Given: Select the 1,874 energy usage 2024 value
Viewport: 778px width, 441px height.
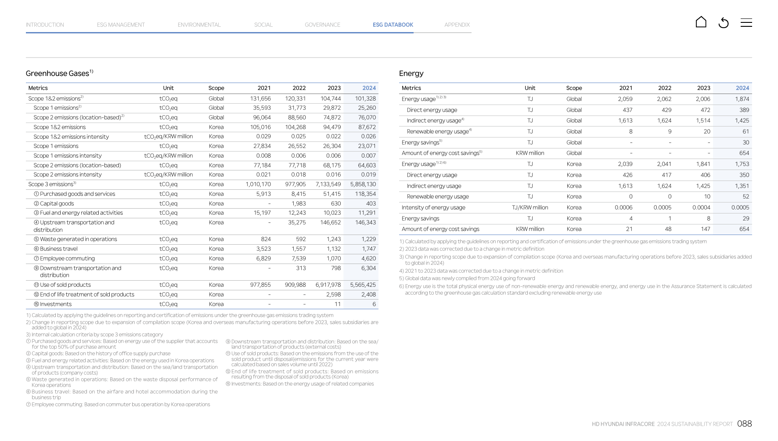Looking at the screenshot, I should pyautogui.click(x=742, y=99).
